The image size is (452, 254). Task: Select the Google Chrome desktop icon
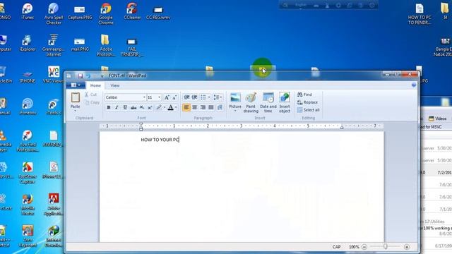coord(106,14)
